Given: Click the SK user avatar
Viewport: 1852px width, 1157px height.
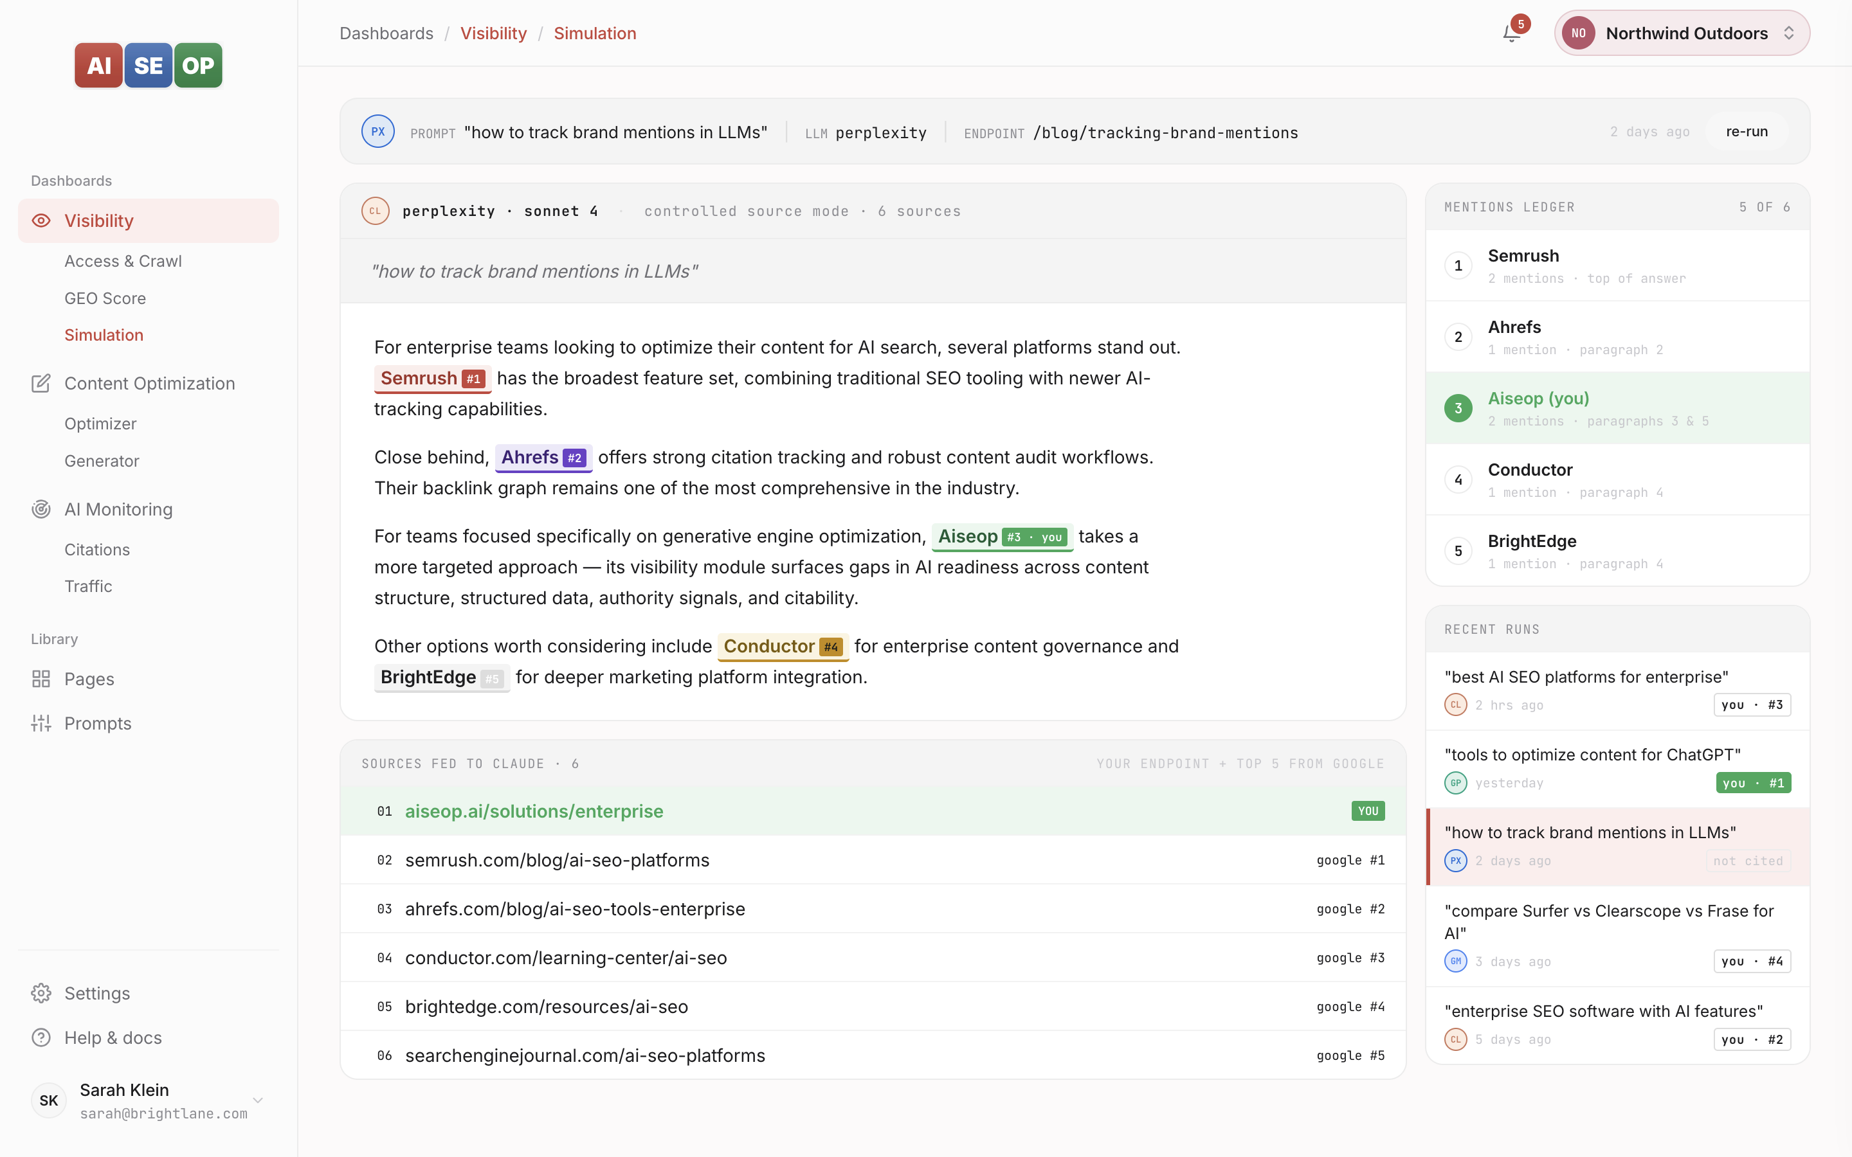Looking at the screenshot, I should pos(49,1100).
